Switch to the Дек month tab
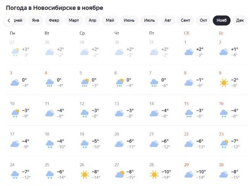Image resolution: width=250 pixels, height=186 pixels. (240, 20)
